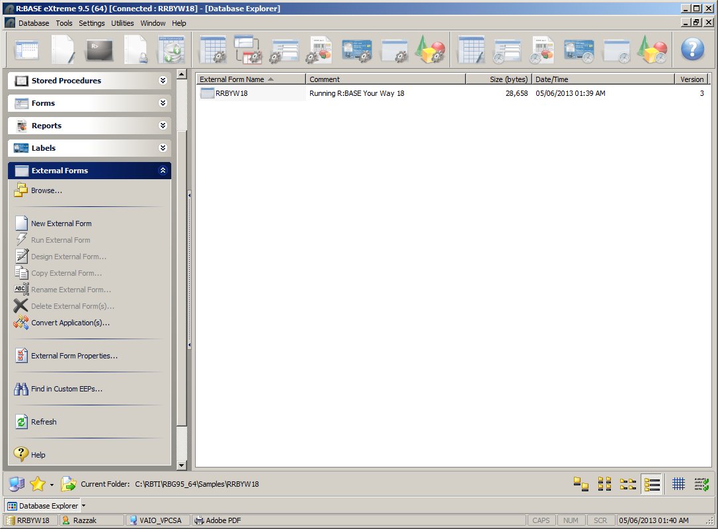Select the RRBYW18 external form row
The width and height of the screenshot is (718, 529).
231,93
